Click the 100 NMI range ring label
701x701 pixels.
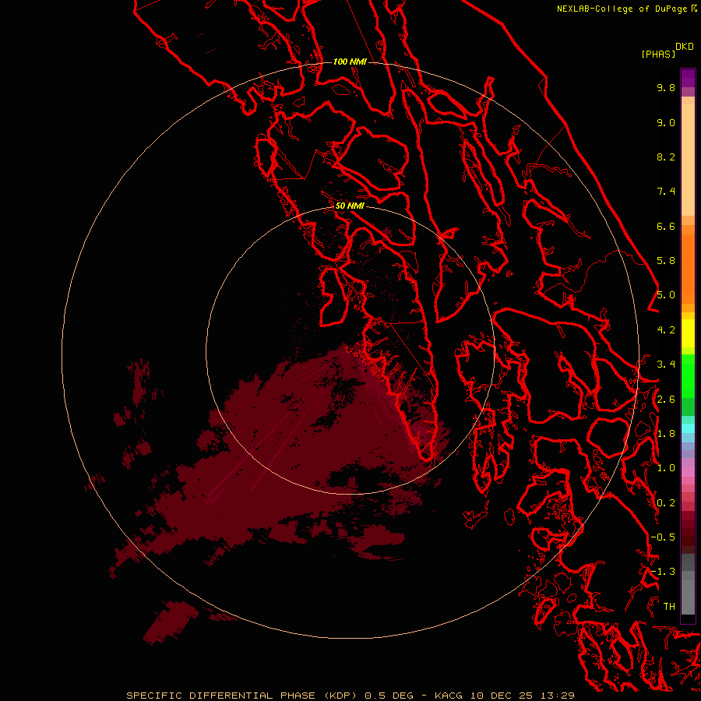point(350,62)
